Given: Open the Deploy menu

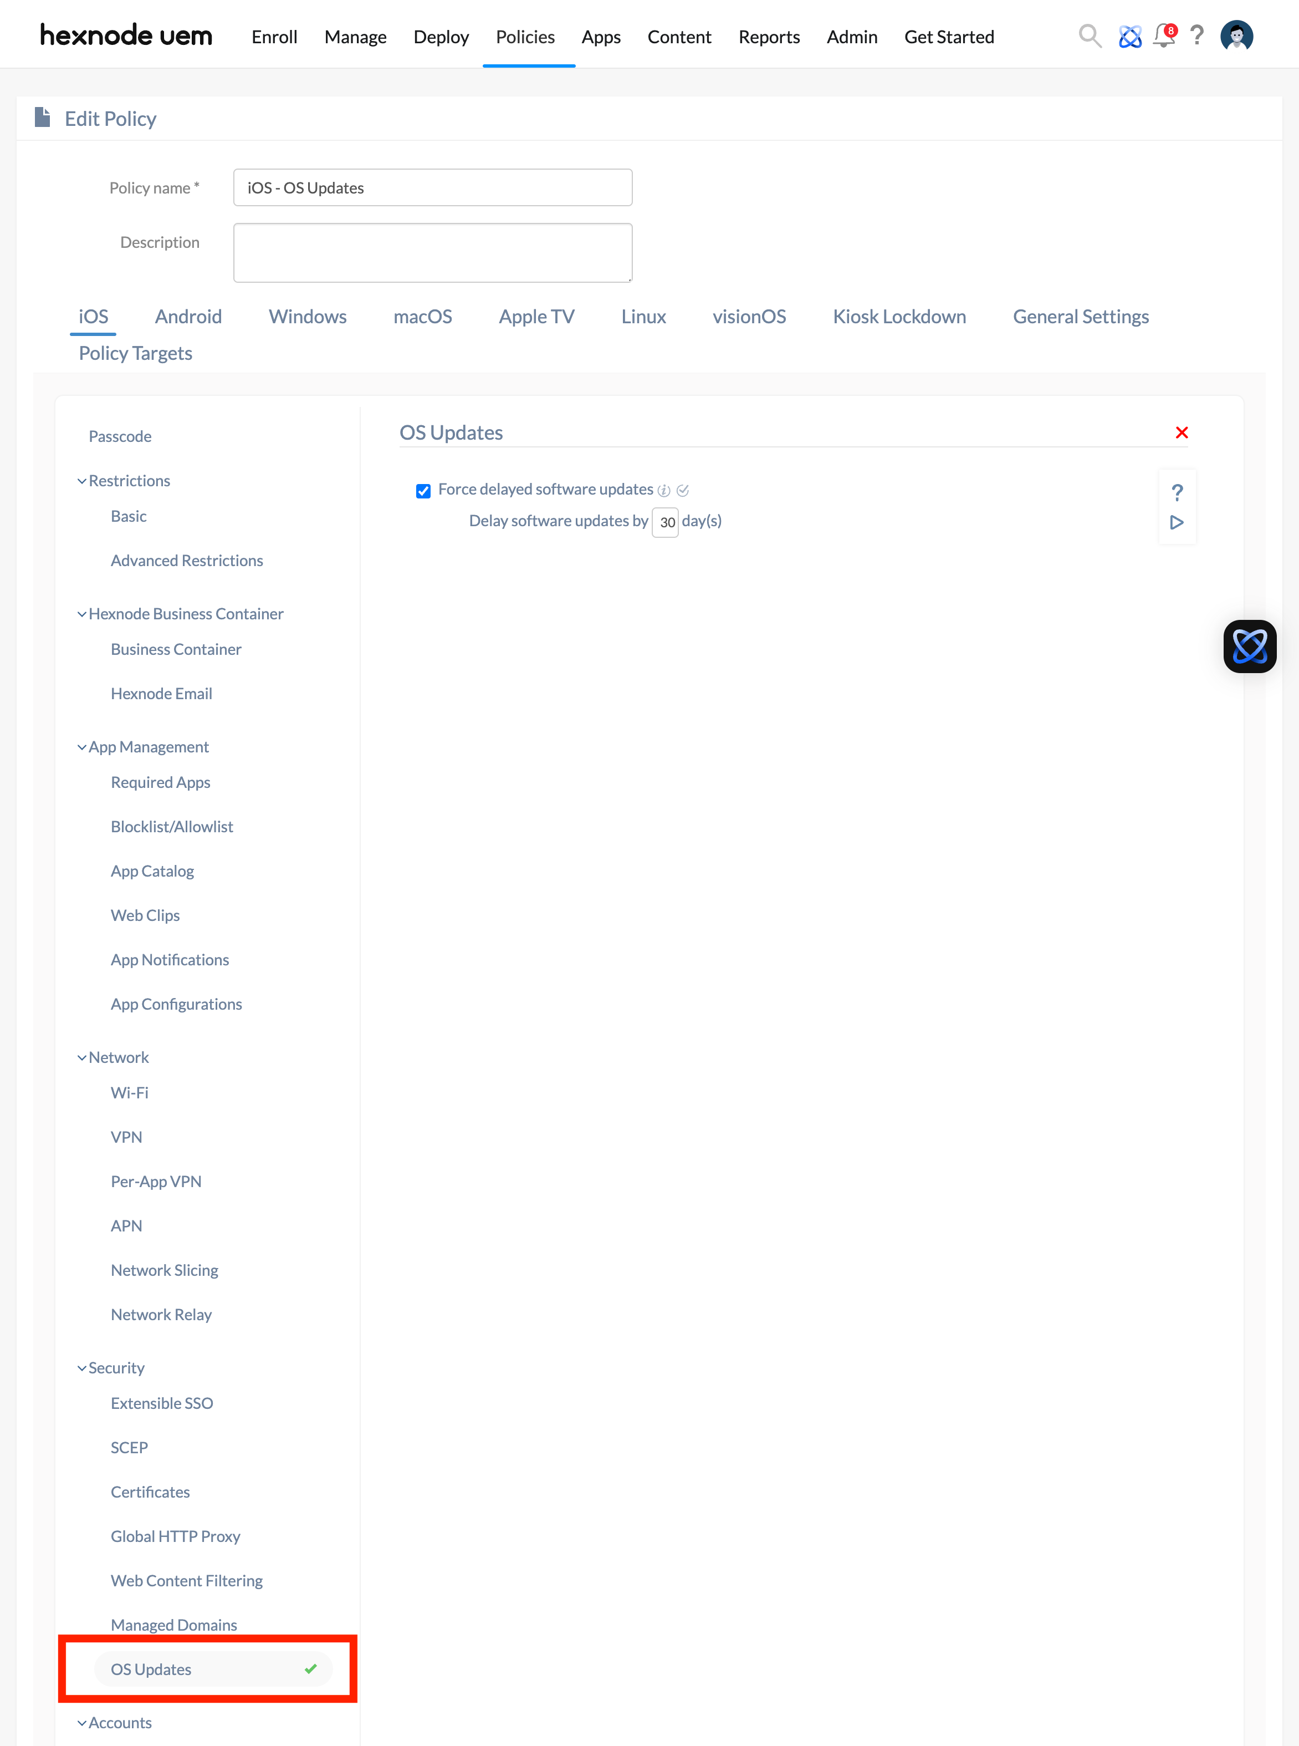Looking at the screenshot, I should tap(441, 37).
